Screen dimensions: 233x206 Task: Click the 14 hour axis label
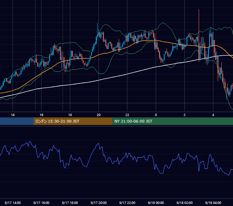13,115
